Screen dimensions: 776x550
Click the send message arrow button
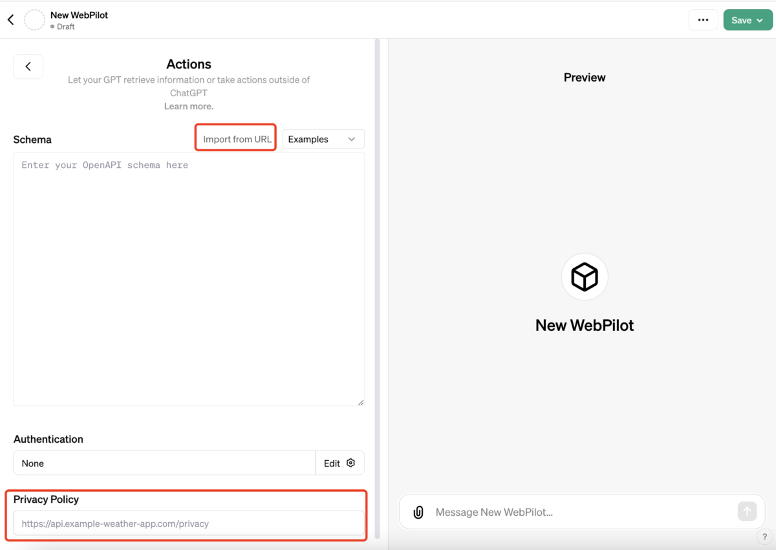coord(747,512)
